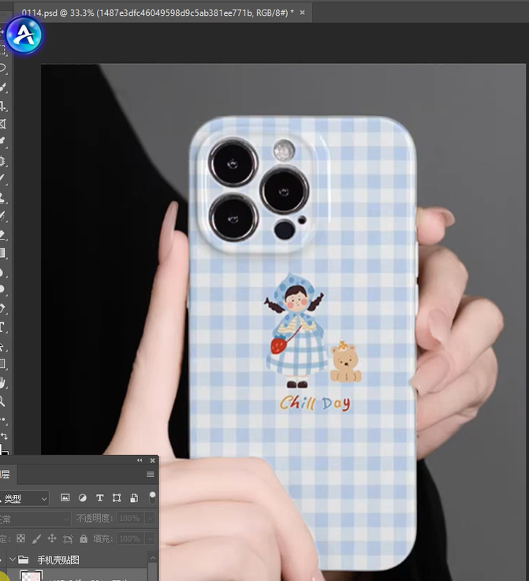The width and height of the screenshot is (529, 581).
Task: Swap foreground and background colors
Action: 4,436
